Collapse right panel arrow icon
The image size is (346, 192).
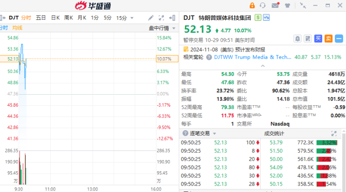click(x=172, y=18)
